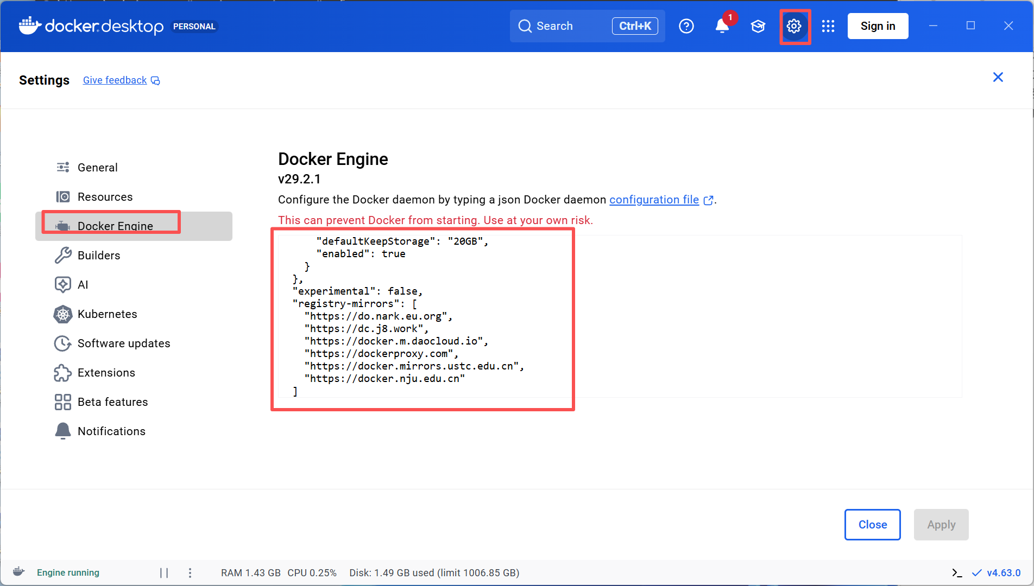This screenshot has height=586, width=1034.
Task: Open the notifications bell icon
Action: [x=722, y=26]
